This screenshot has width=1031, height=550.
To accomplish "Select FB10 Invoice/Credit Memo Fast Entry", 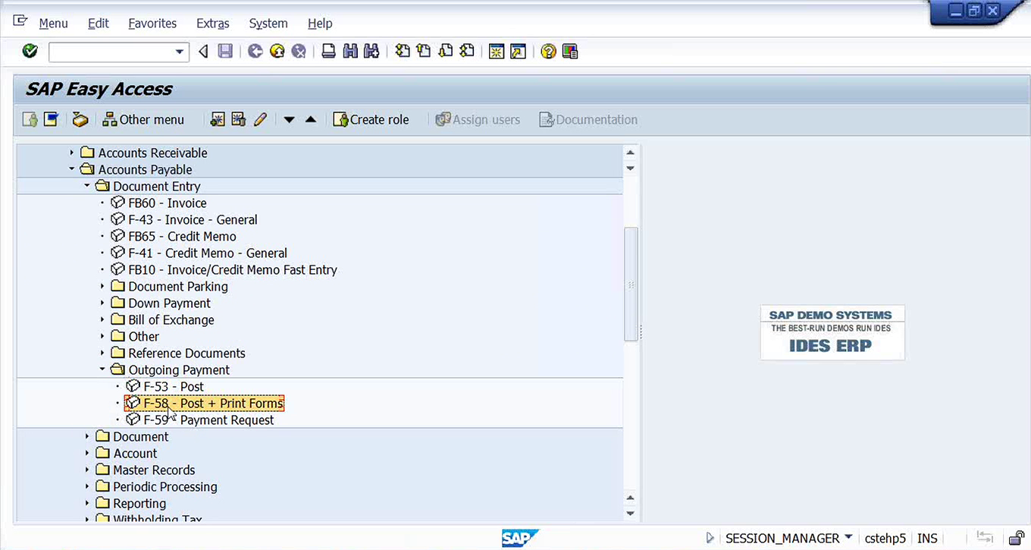I will [233, 269].
